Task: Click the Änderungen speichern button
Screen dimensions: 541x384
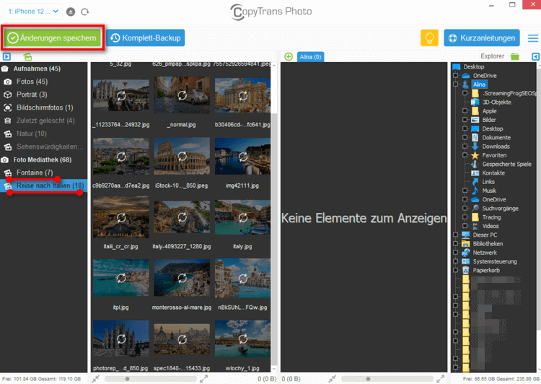Action: tap(53, 38)
